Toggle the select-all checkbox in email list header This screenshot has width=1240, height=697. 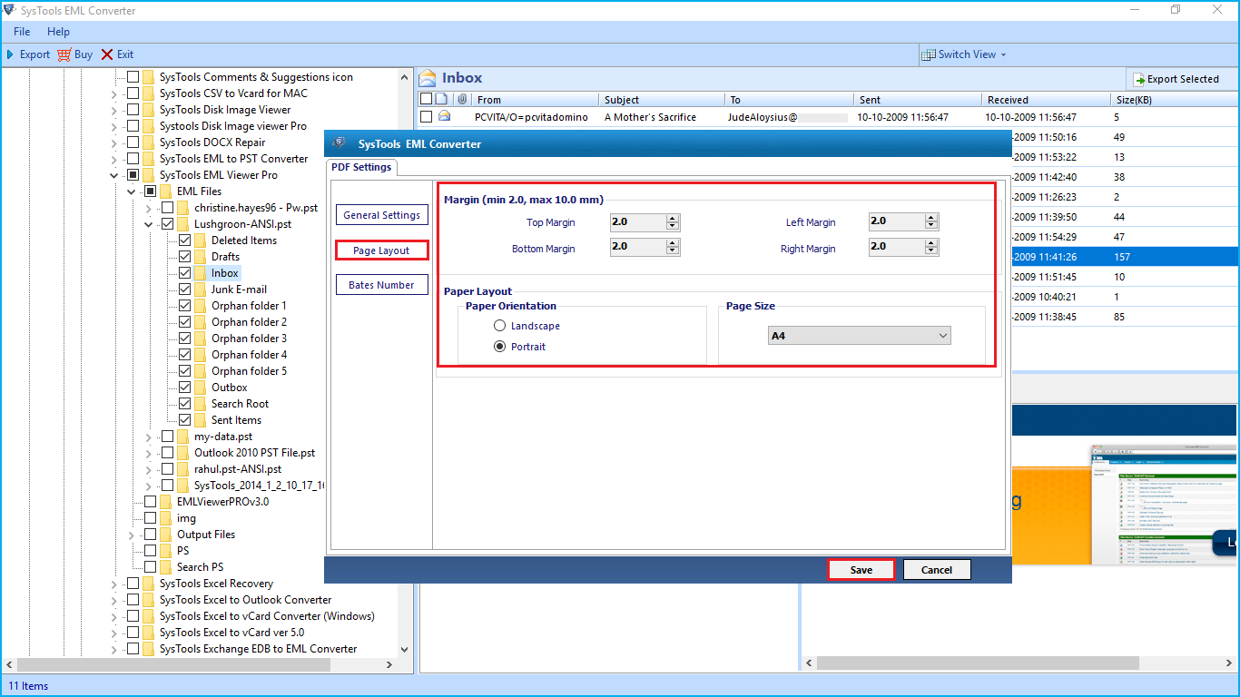[426, 99]
